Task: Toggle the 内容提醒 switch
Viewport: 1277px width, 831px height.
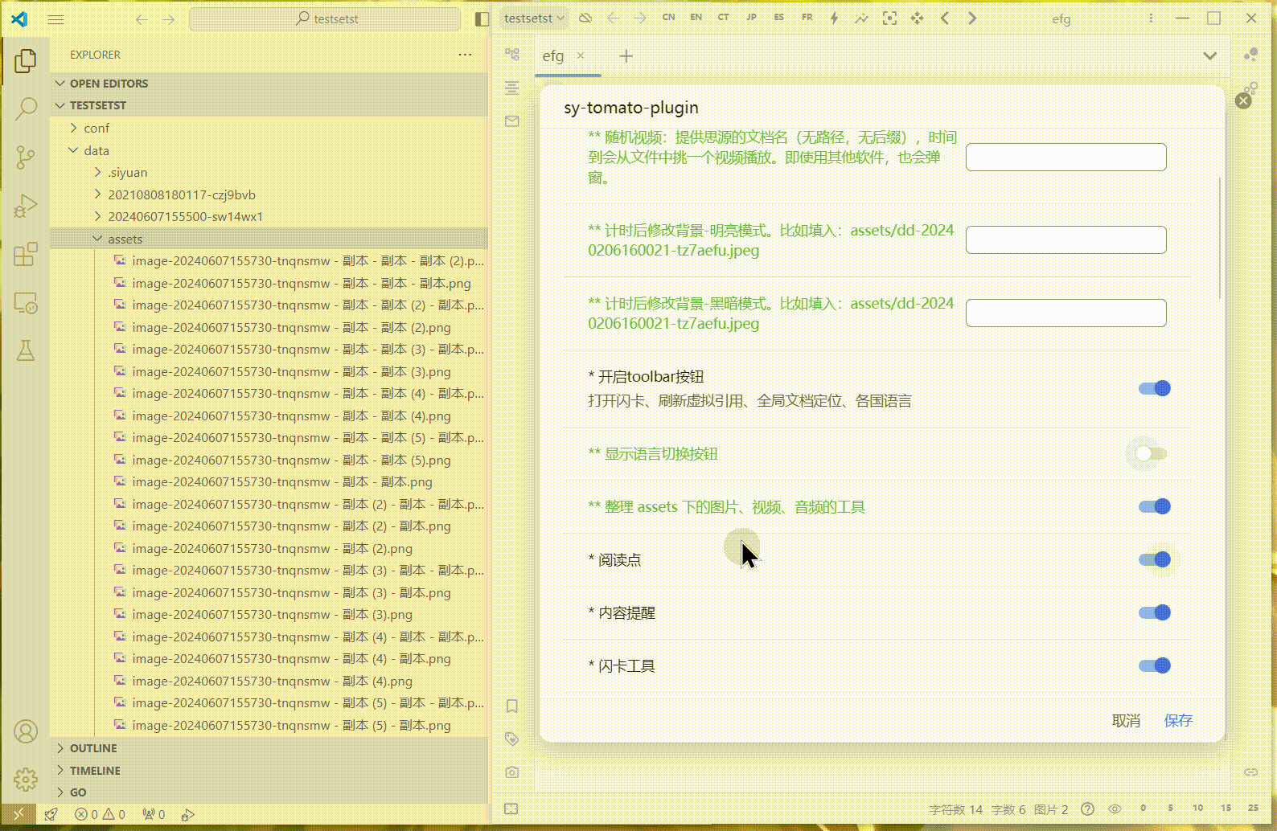Action: [1154, 613]
